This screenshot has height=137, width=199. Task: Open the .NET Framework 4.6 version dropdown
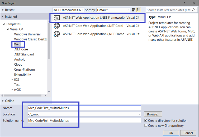coord(68,10)
